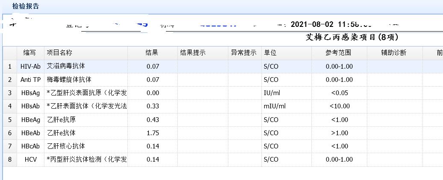The width and height of the screenshot is (443, 180).
Task: Click the 2021-08-02 report date
Action: pos(312,24)
